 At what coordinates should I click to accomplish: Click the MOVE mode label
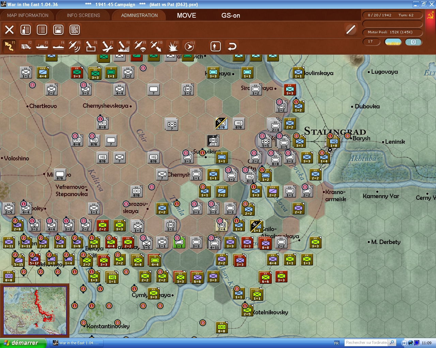(x=187, y=15)
